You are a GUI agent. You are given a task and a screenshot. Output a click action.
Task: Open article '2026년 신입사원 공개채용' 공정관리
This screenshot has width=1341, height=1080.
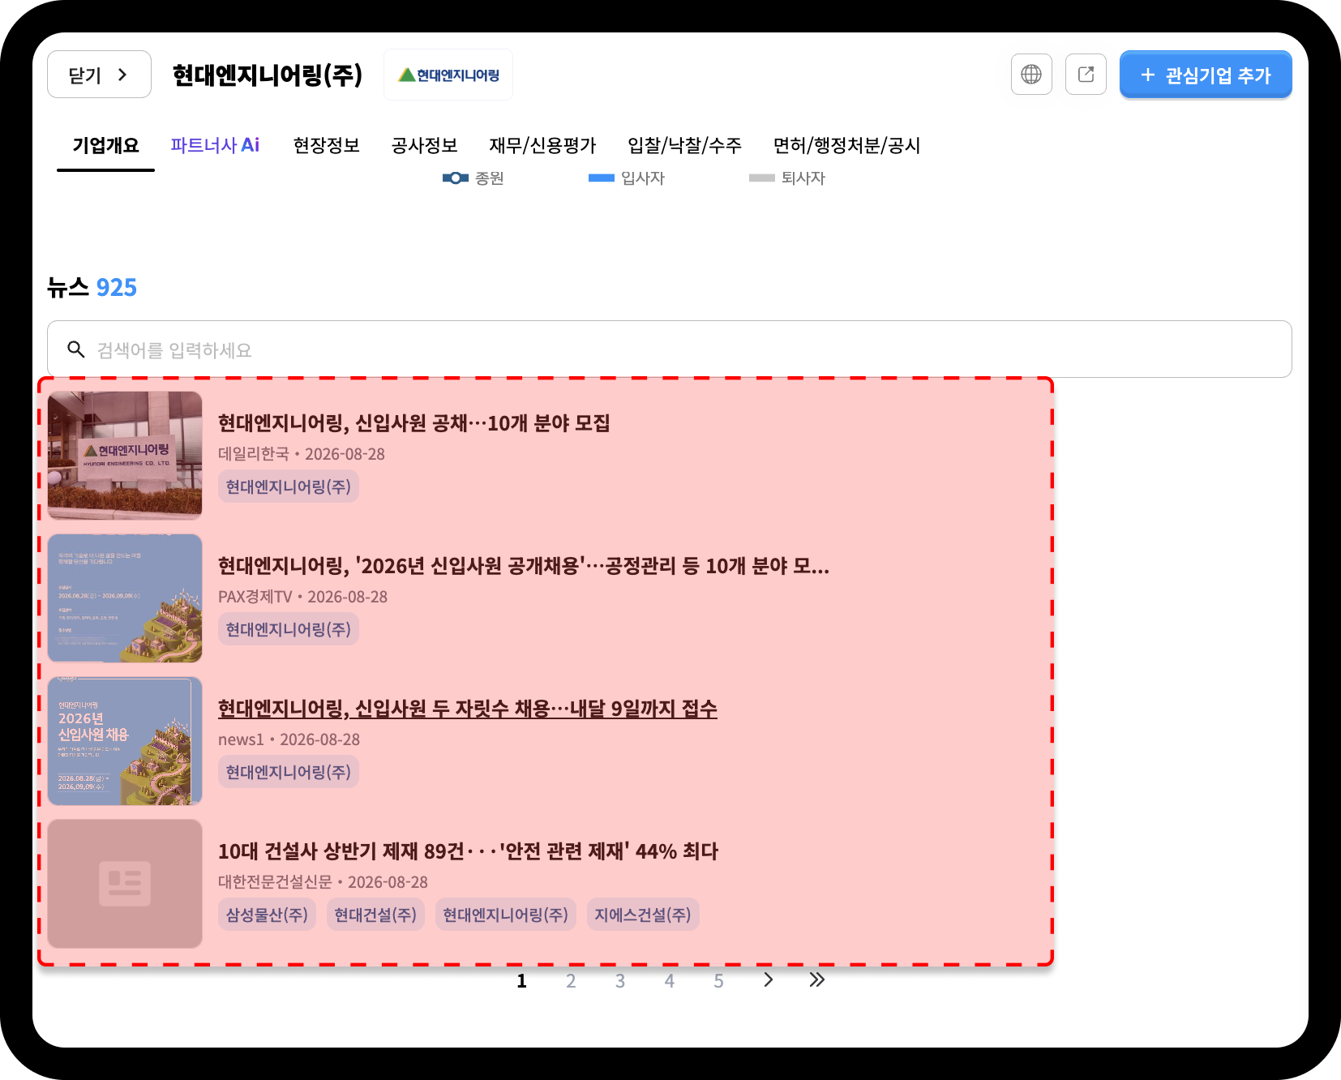pyautogui.click(x=524, y=565)
